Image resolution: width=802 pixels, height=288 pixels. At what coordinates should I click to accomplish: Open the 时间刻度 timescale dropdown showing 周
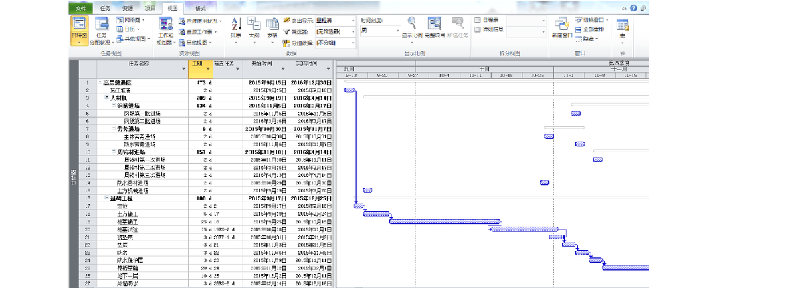coord(397,31)
